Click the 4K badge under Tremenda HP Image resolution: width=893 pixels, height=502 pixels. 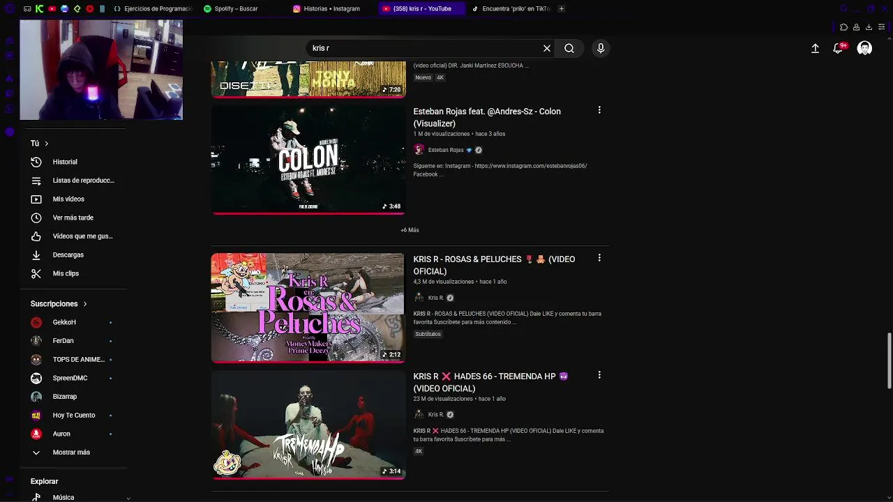(x=419, y=451)
